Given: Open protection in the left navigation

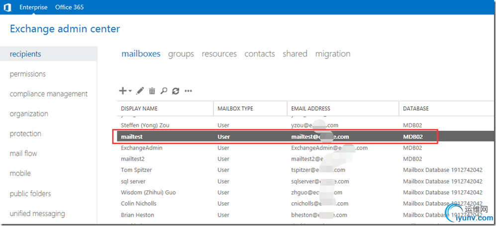Looking at the screenshot, I should 26,134.
